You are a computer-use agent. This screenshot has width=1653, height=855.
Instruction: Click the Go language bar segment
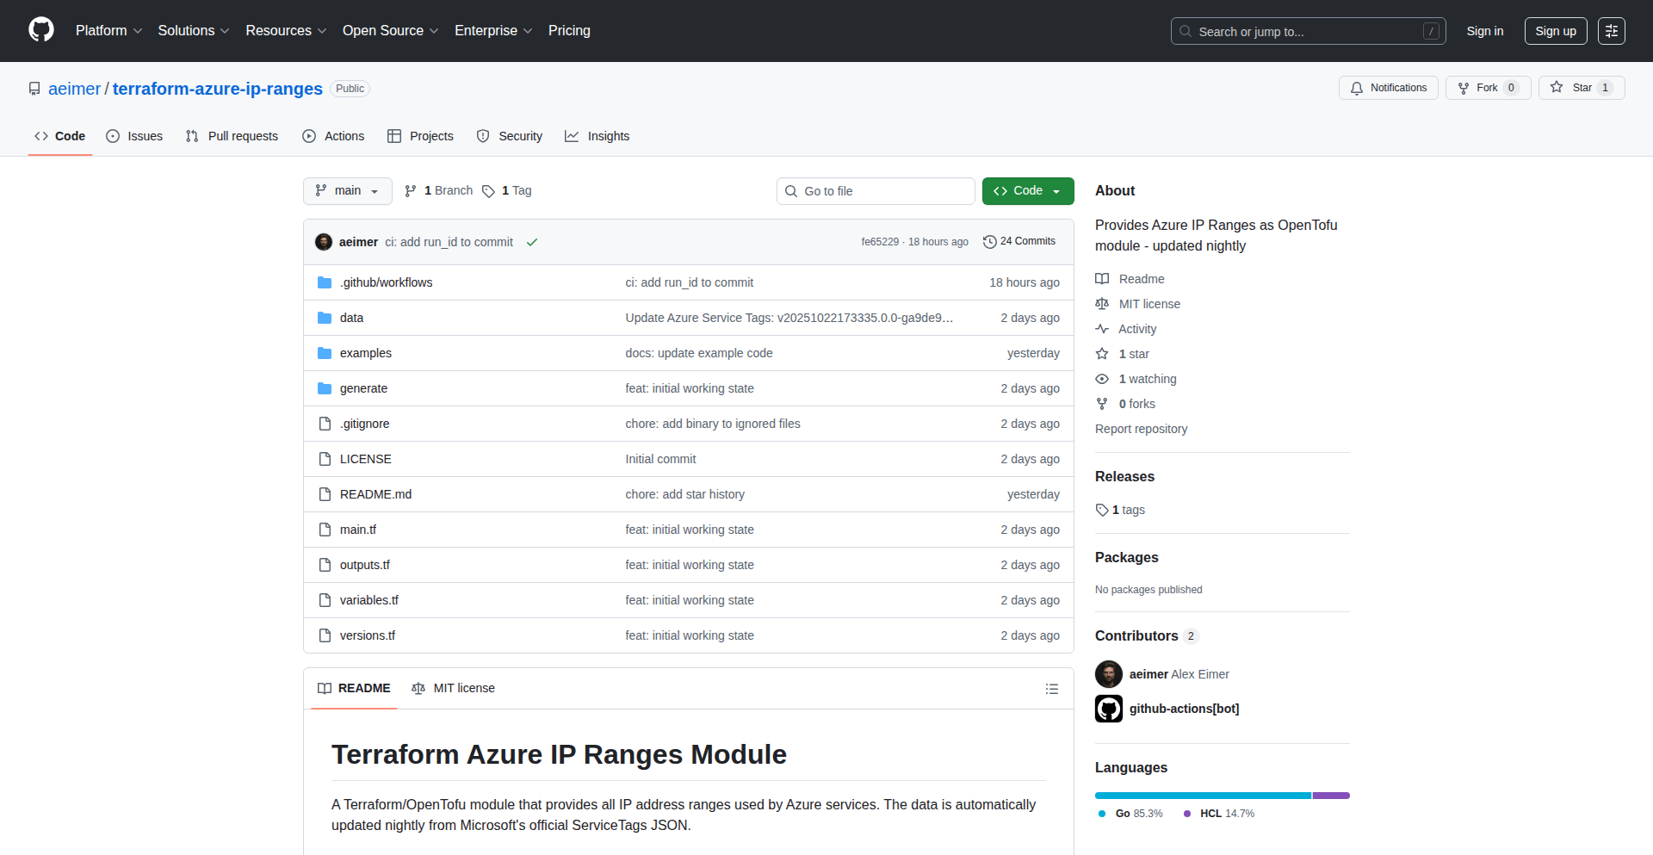(x=1202, y=796)
